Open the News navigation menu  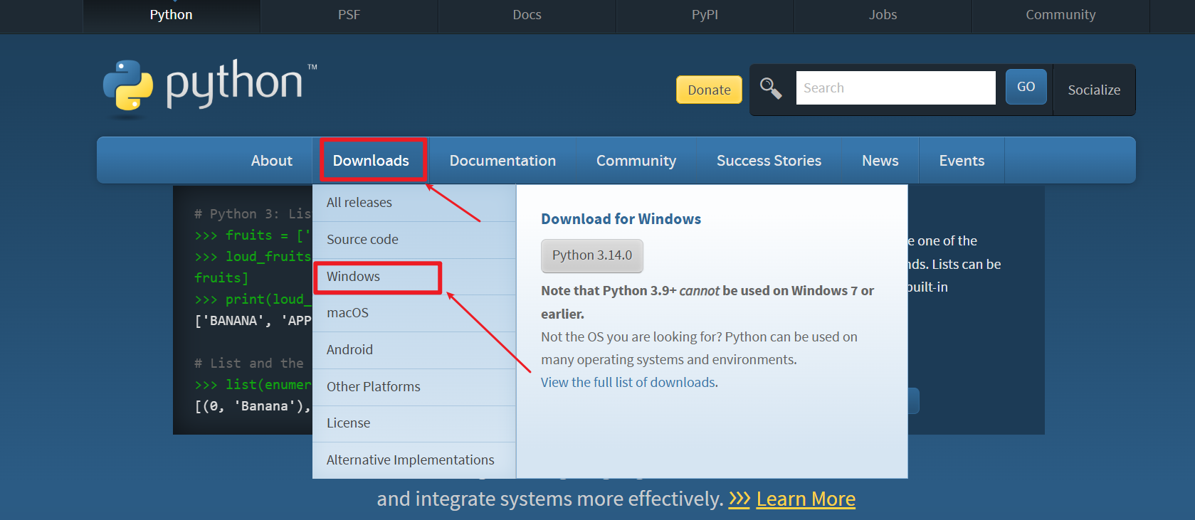coord(880,161)
